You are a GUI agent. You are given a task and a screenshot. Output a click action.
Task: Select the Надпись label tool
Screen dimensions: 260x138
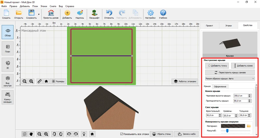coord(80,14)
